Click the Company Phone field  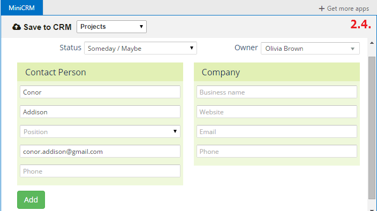(277, 151)
